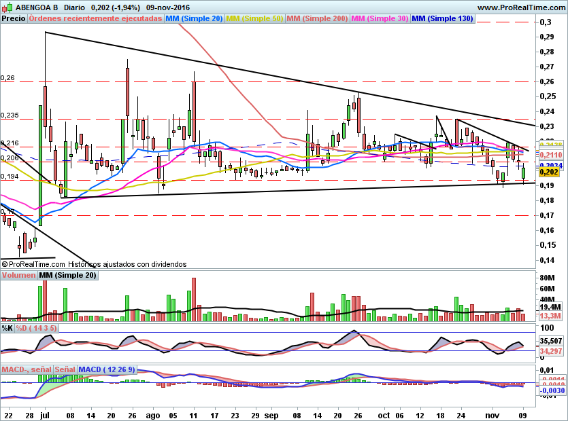Screen dimensions: 568x421
Task: Click the 0,26 resistance level label
Action: [7, 78]
